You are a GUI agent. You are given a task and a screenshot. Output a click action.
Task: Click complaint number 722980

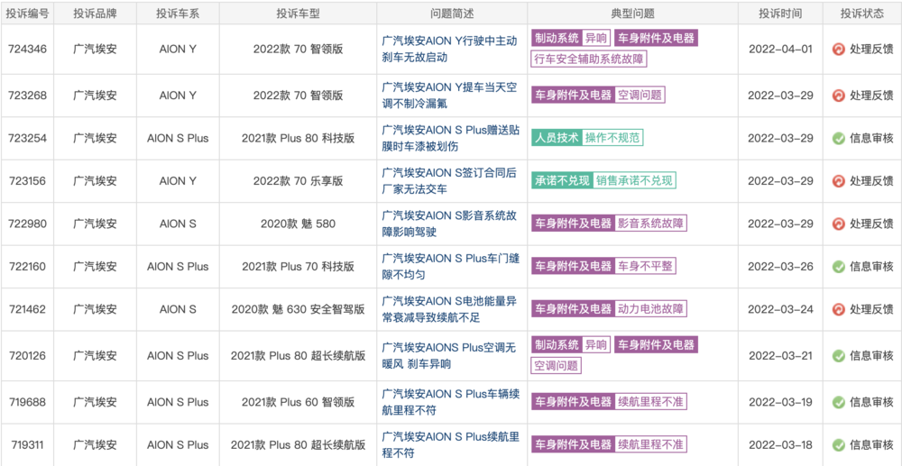coord(27,224)
